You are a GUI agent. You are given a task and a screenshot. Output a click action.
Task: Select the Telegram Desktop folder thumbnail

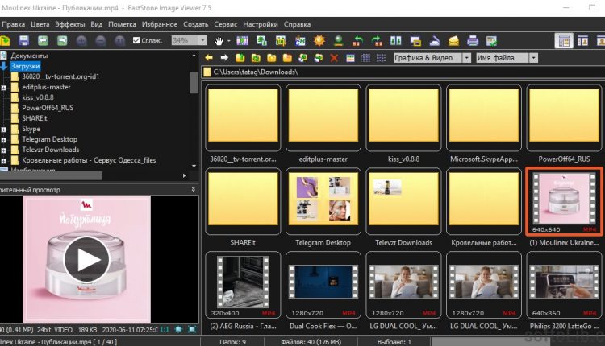[x=323, y=201]
